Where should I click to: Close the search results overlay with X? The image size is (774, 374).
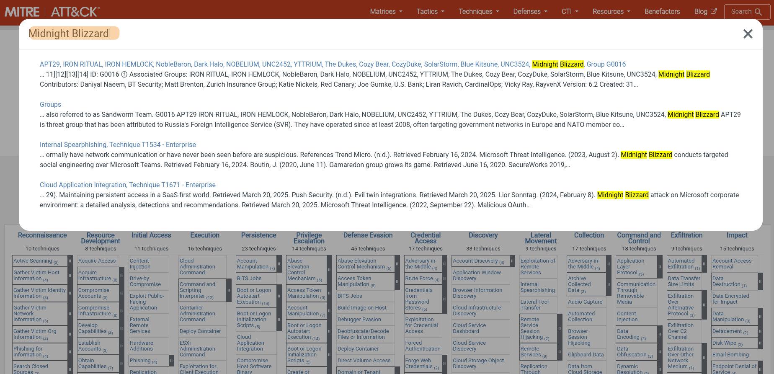[x=748, y=34]
